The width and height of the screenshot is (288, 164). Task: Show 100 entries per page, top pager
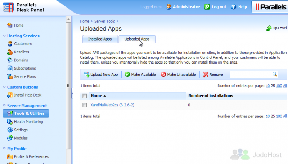click(x=279, y=86)
